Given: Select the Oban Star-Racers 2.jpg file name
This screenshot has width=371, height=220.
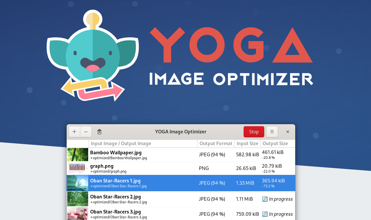Looking at the screenshot, I should coord(116,196).
